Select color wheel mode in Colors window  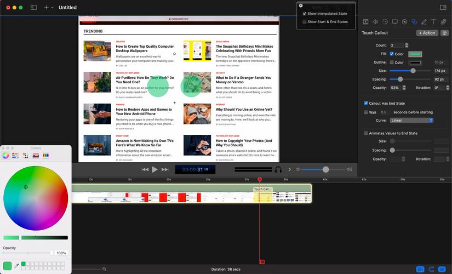click(x=5, y=156)
